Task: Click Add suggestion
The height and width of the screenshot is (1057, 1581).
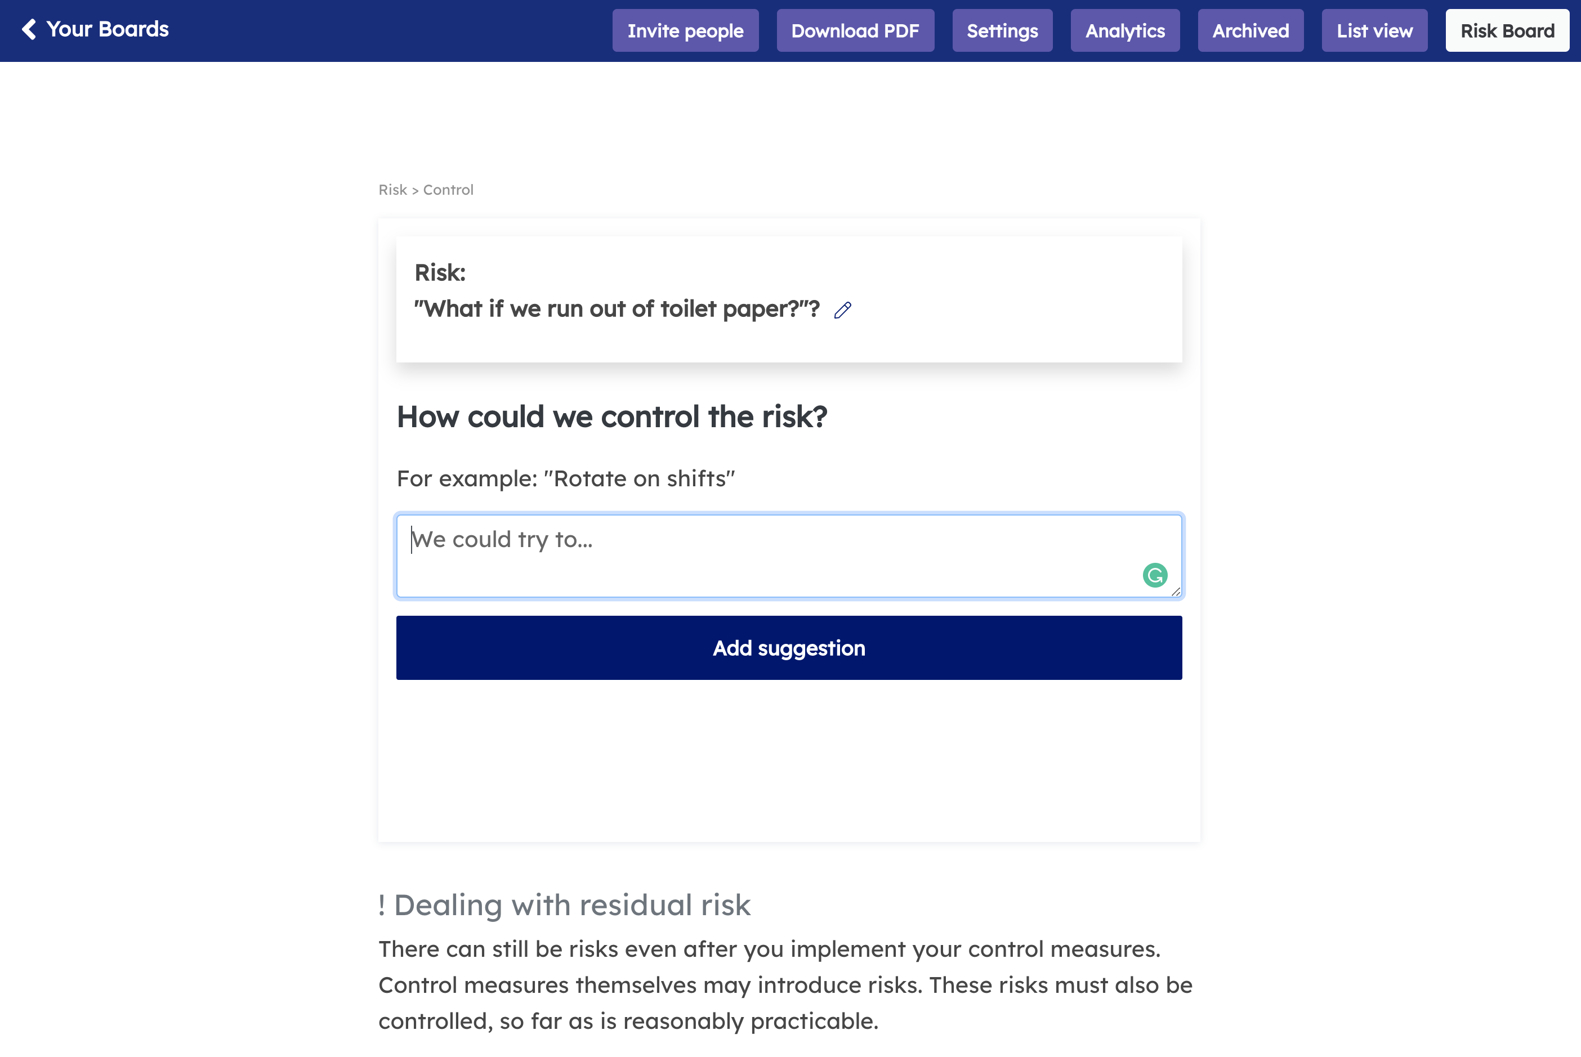Action: 788,648
